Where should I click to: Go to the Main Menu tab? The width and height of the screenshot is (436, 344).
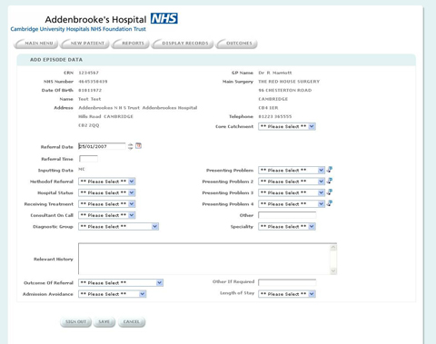pyautogui.click(x=36, y=44)
